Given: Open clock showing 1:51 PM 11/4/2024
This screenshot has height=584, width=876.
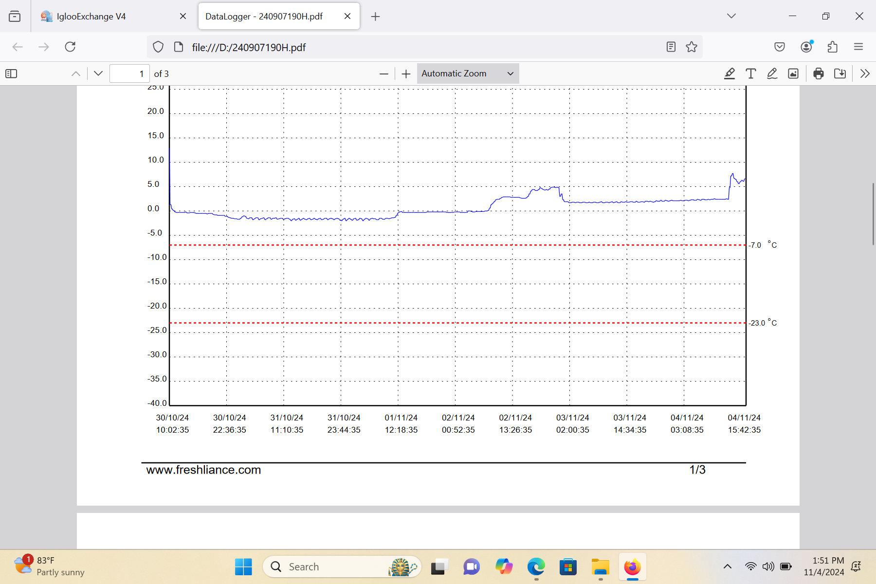Looking at the screenshot, I should coord(824,566).
